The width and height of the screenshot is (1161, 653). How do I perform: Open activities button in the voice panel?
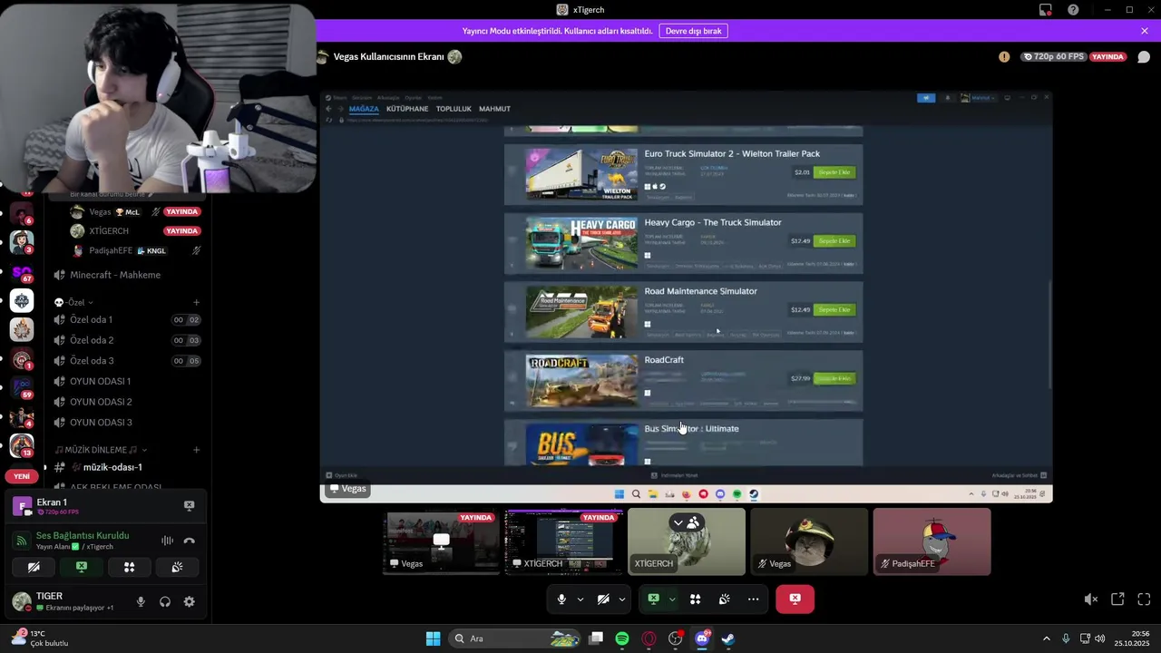pos(129,567)
